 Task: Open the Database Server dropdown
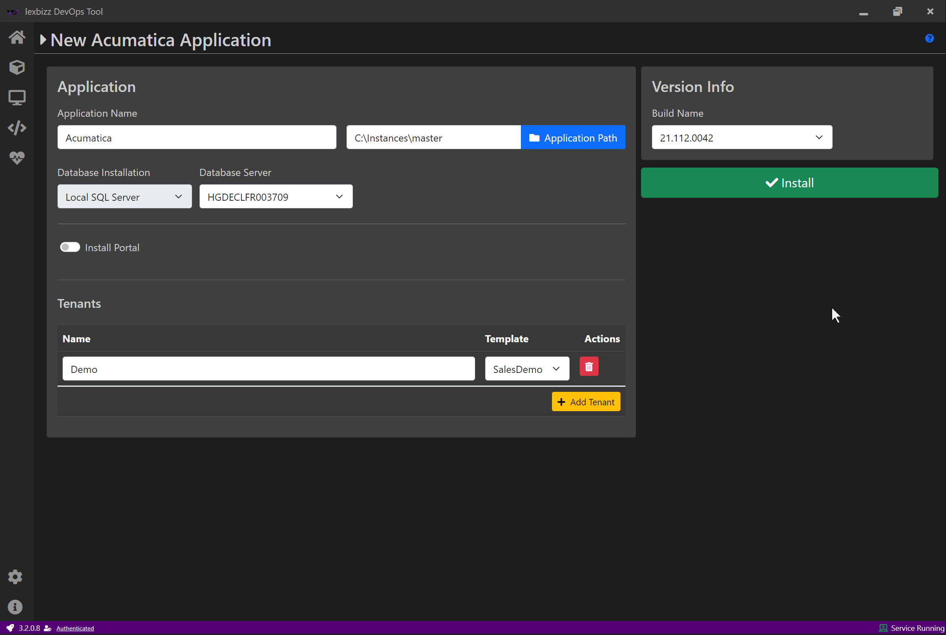(276, 197)
